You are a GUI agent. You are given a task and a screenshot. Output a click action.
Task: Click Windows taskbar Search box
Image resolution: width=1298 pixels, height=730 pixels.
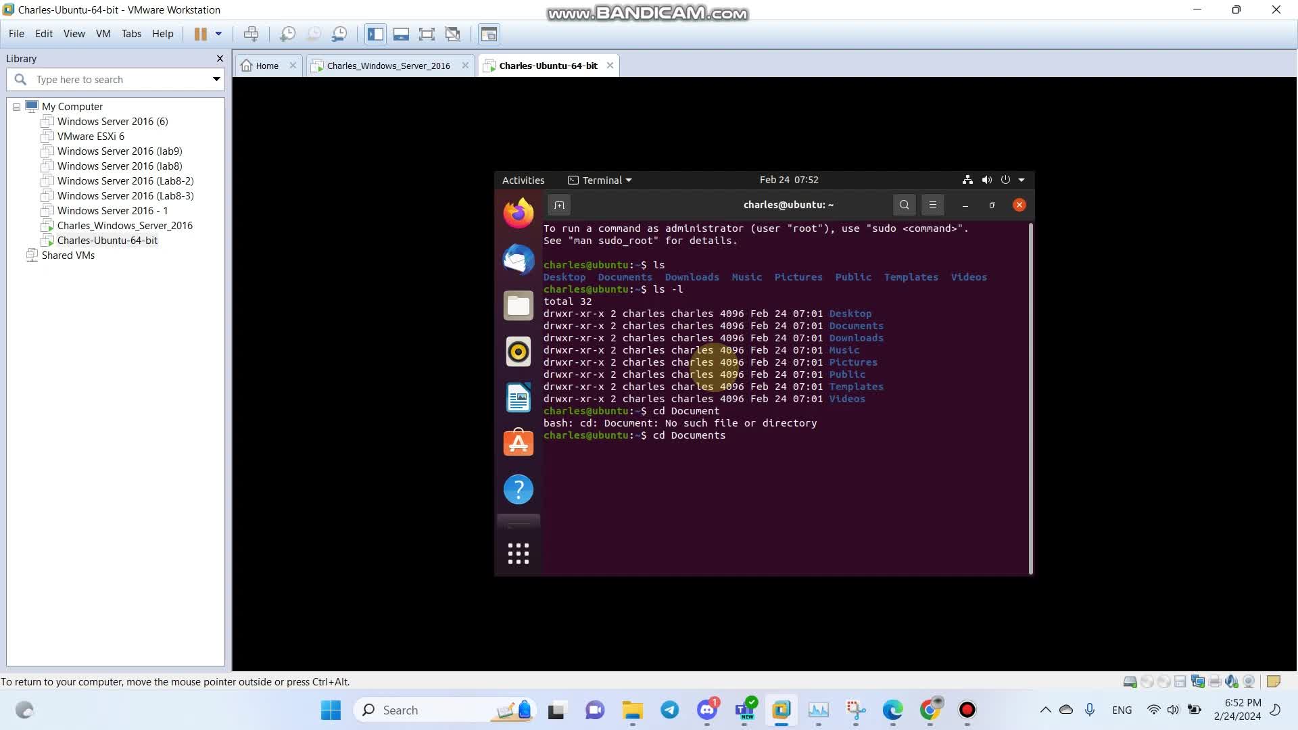coord(445,710)
